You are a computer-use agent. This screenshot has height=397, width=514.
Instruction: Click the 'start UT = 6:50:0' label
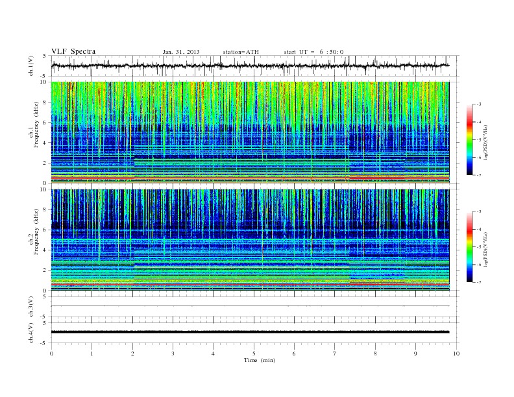[x=313, y=52]
